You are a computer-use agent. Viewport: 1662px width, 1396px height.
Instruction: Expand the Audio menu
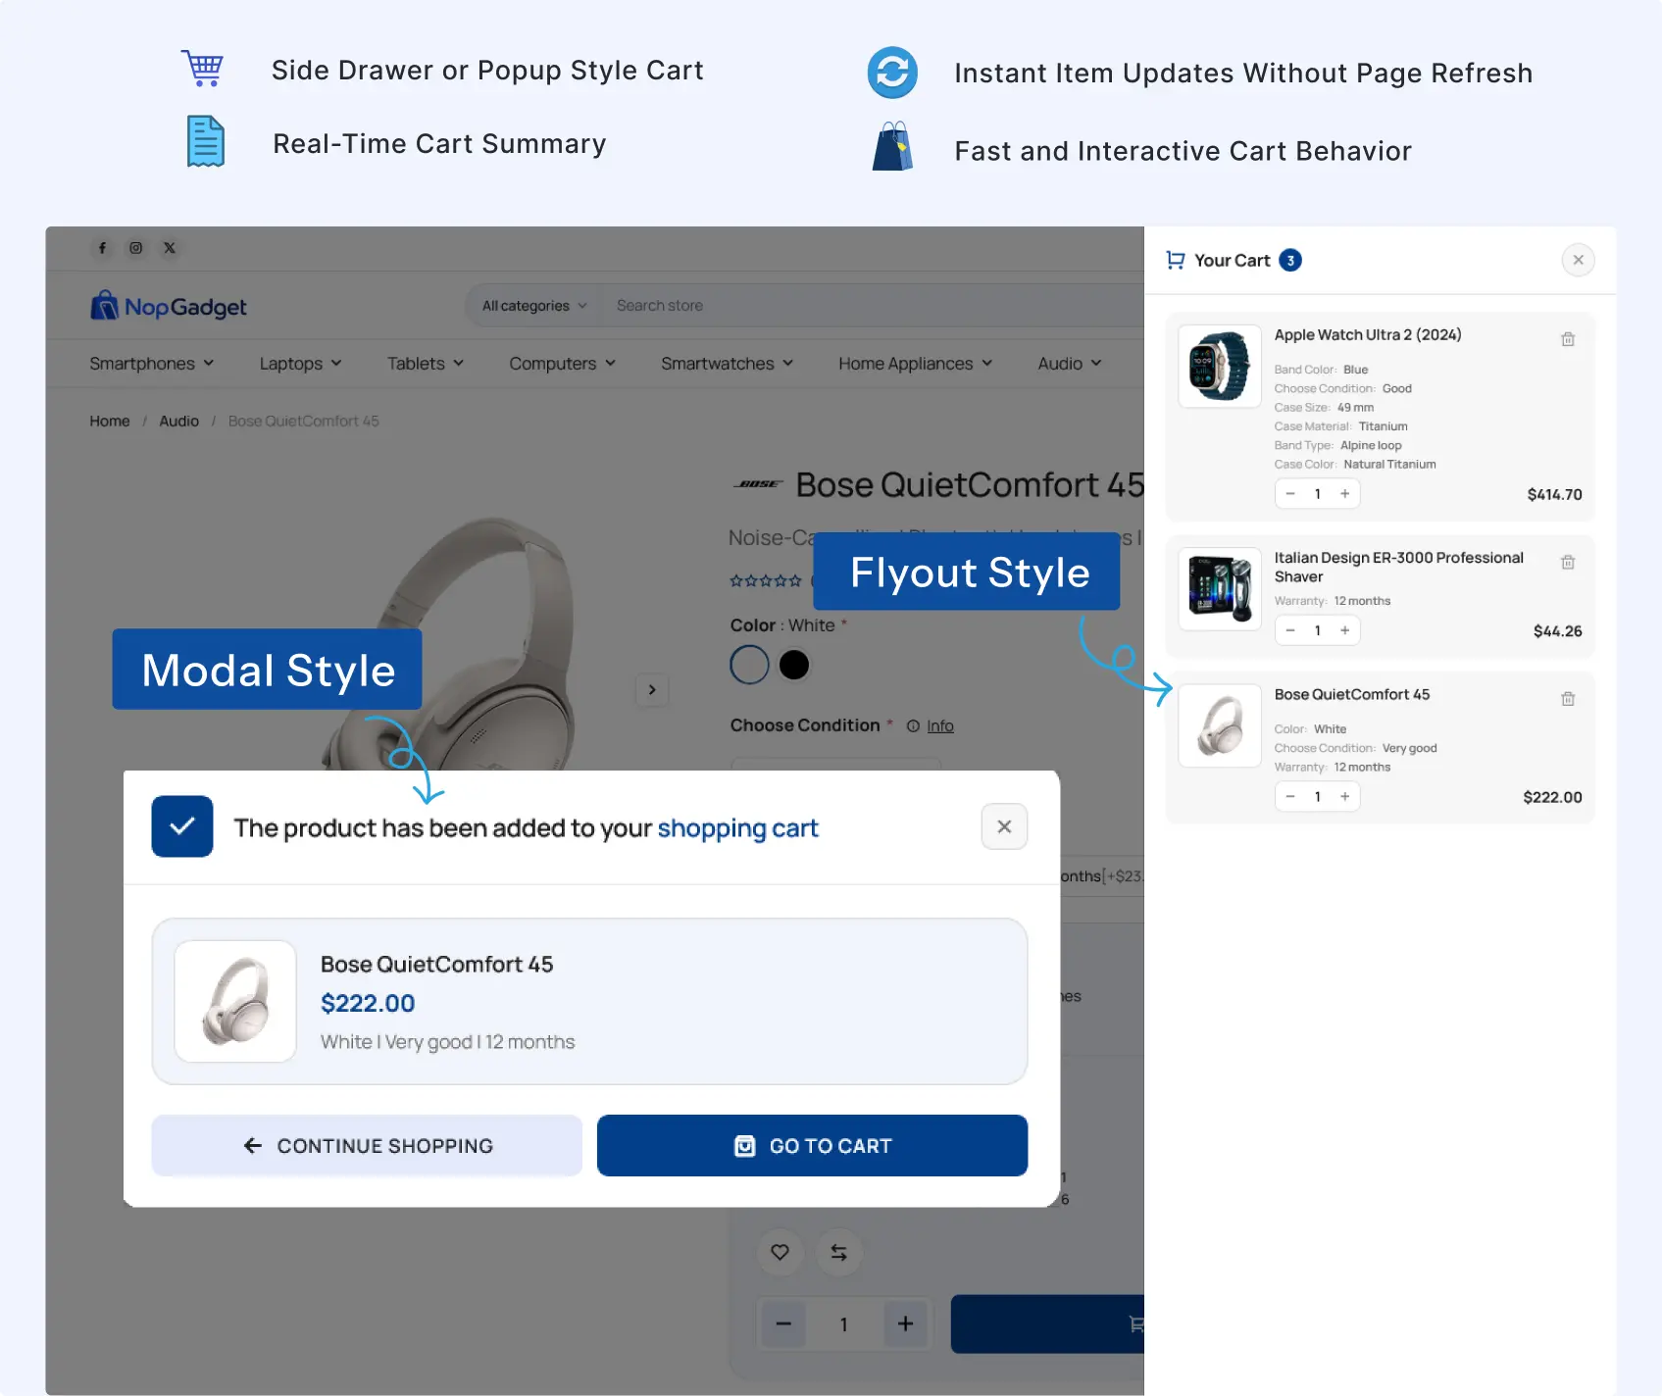pos(1070,364)
